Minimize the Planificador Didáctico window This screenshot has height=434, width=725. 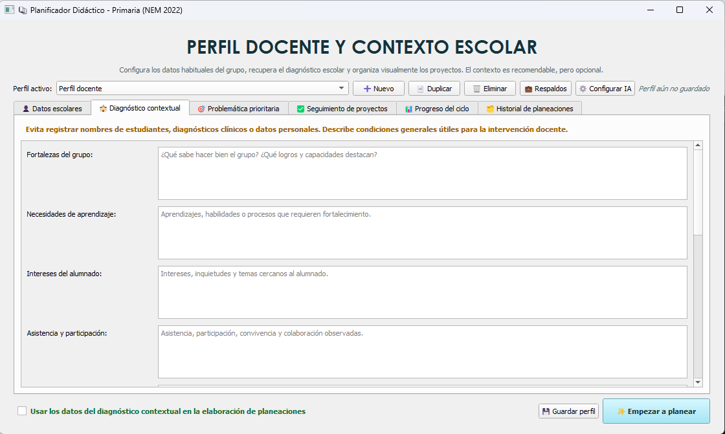pos(651,10)
